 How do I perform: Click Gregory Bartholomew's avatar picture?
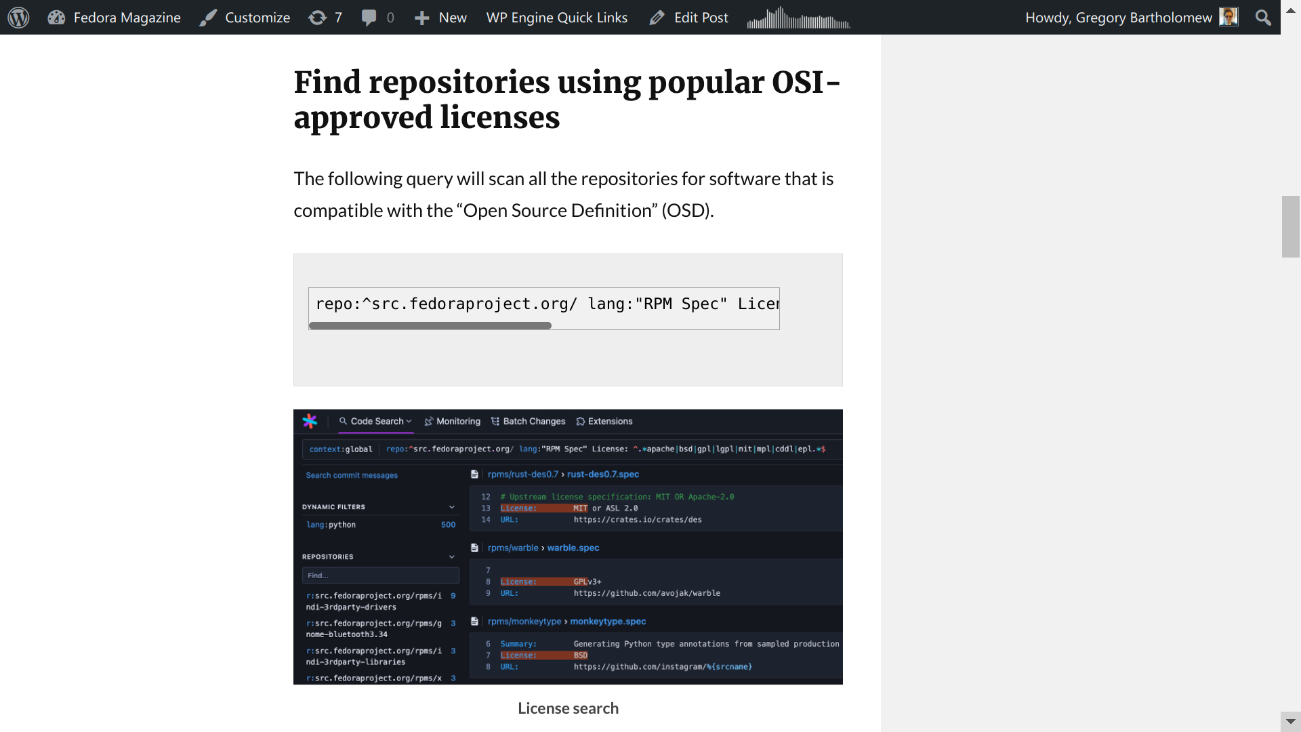click(1228, 17)
